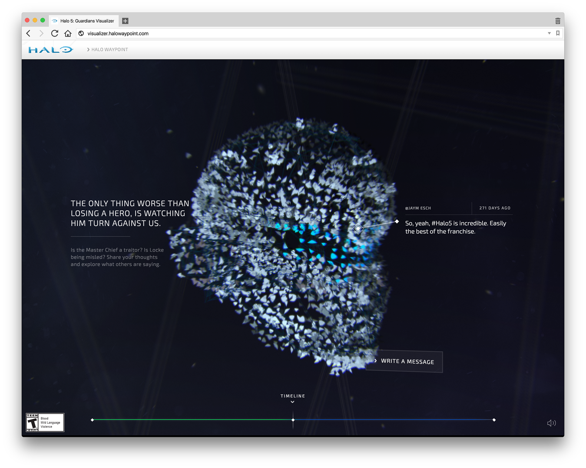Click the HALO logo
The image size is (586, 468).
51,50
